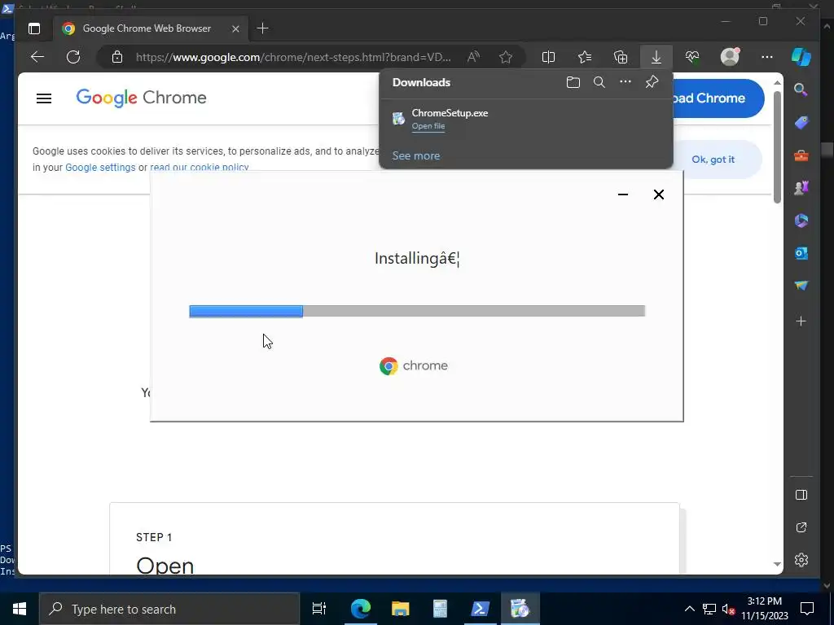Click the address bar URL field

point(293,57)
